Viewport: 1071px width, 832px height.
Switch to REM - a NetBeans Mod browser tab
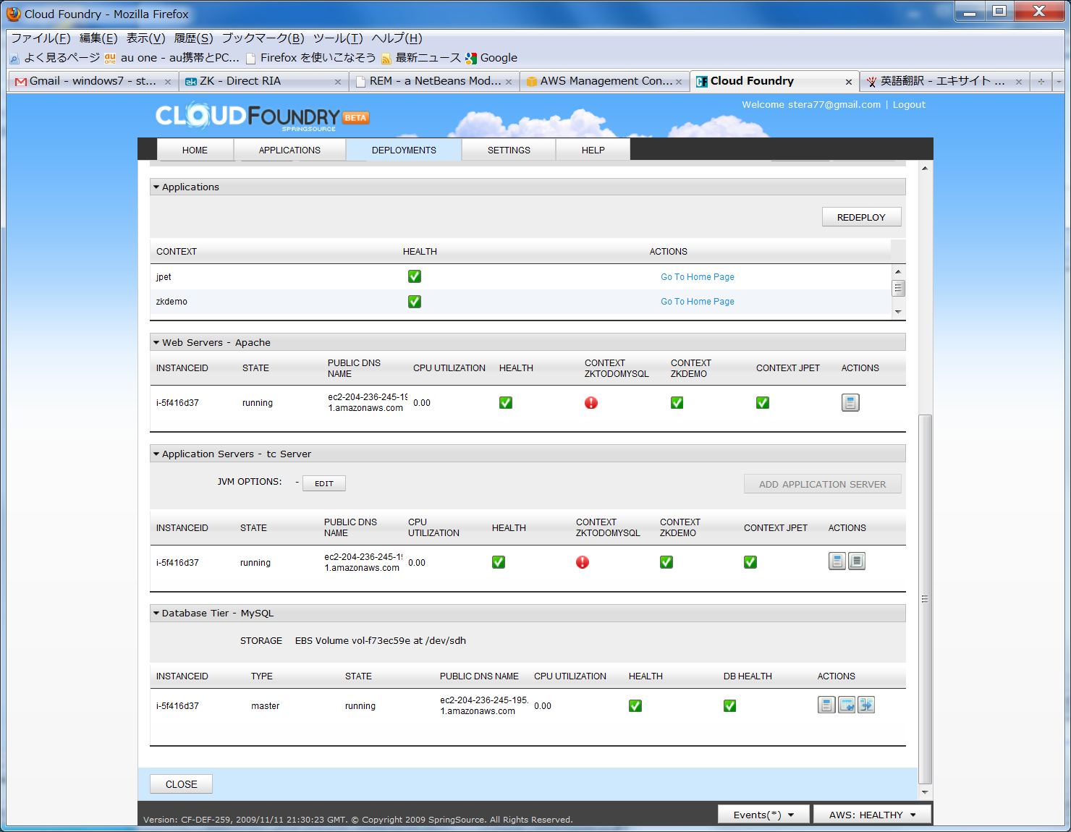tap(434, 82)
